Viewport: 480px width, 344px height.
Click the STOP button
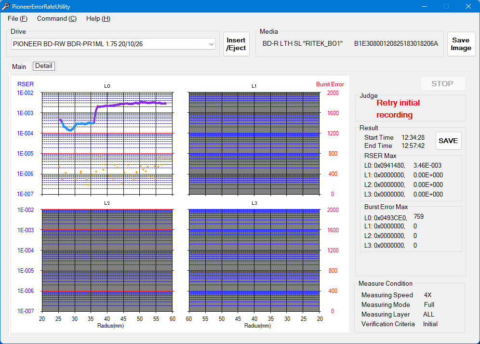coord(442,83)
